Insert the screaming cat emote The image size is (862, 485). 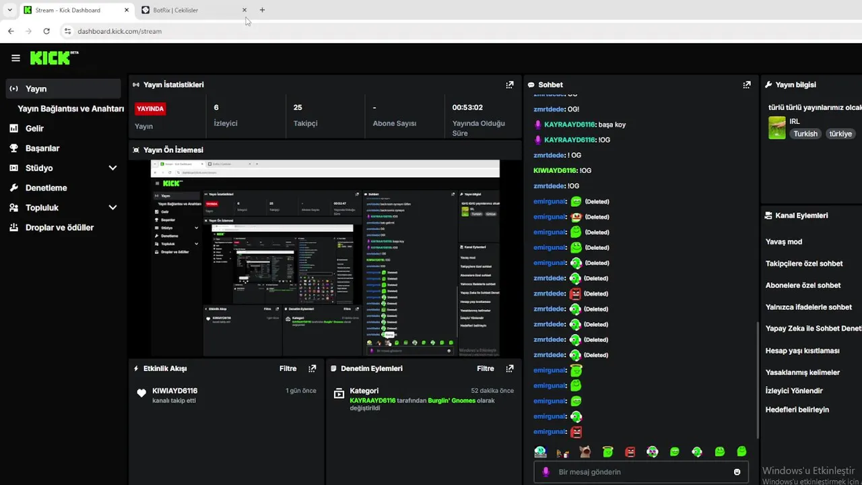pyautogui.click(x=585, y=452)
